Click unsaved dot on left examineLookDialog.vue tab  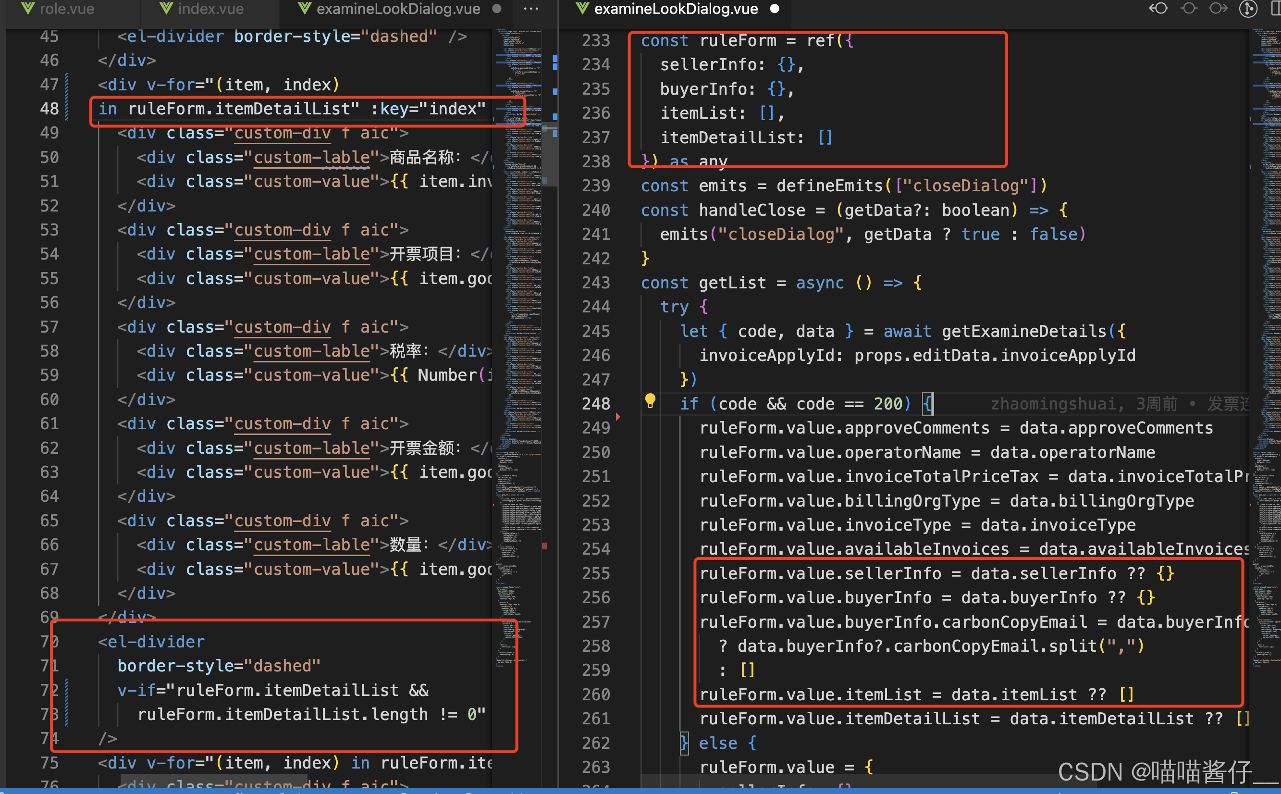(497, 8)
